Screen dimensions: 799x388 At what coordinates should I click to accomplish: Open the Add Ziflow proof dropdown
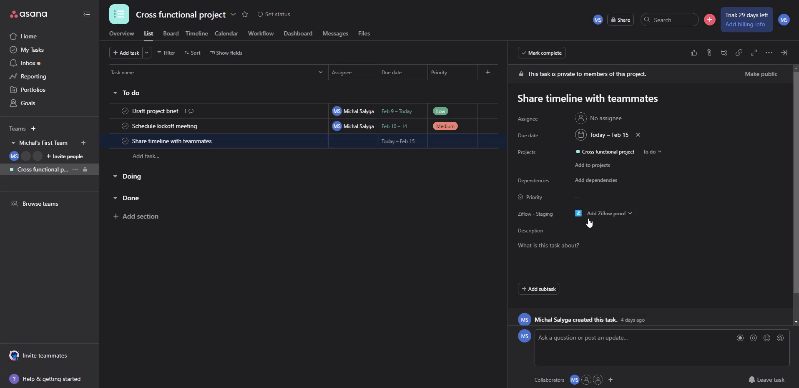pyautogui.click(x=609, y=213)
